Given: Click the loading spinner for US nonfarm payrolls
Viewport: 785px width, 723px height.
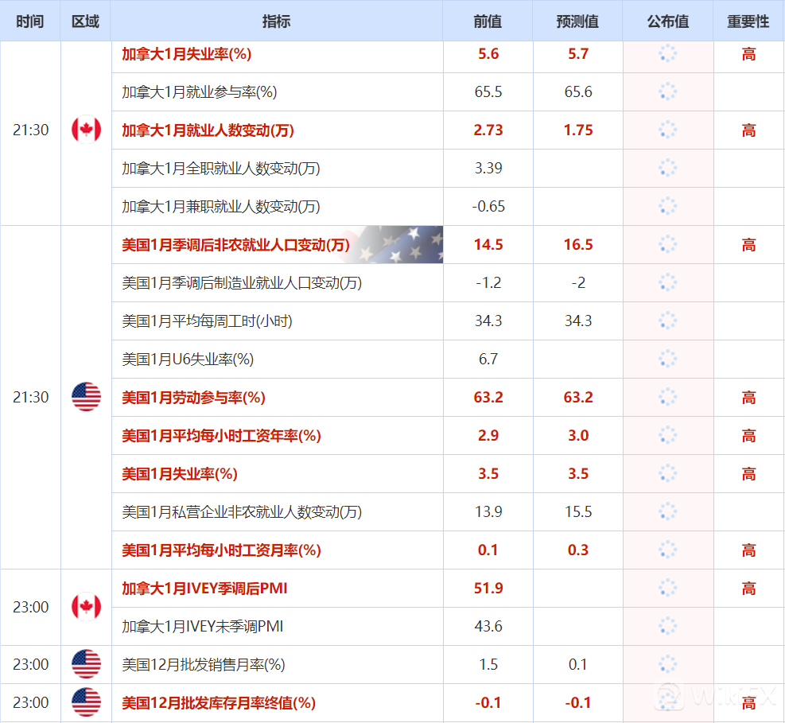Looking at the screenshot, I should [x=667, y=244].
